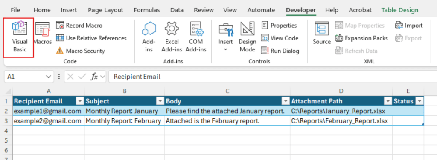
Task: Select the Developer tab
Action: (301, 10)
